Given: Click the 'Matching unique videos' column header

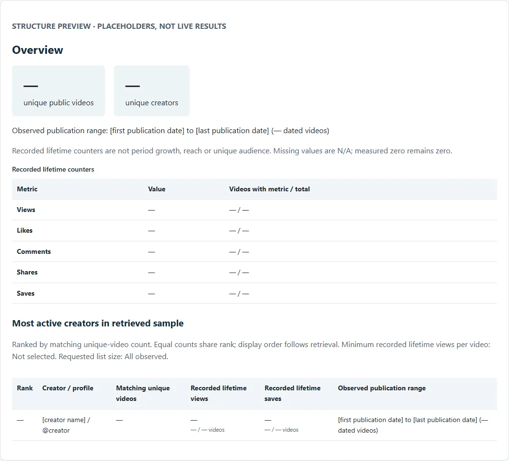Looking at the screenshot, I should 143,393.
